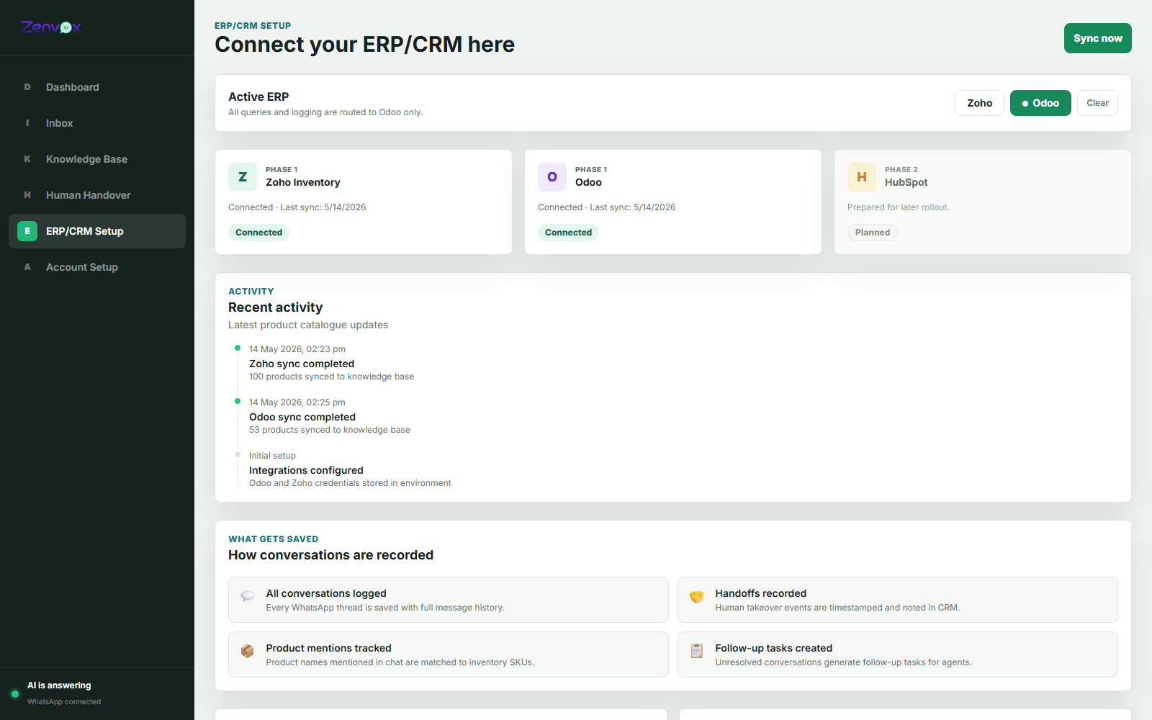
Task: Open the Dashboard page
Action: coord(97,87)
